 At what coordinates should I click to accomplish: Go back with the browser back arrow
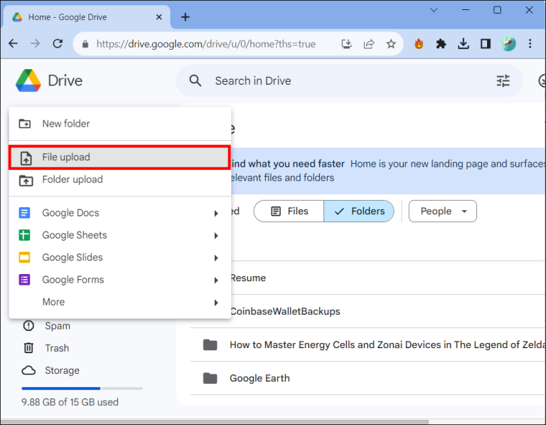14,43
